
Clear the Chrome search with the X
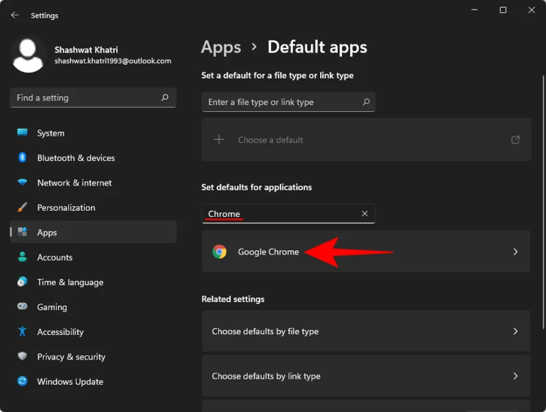click(364, 214)
